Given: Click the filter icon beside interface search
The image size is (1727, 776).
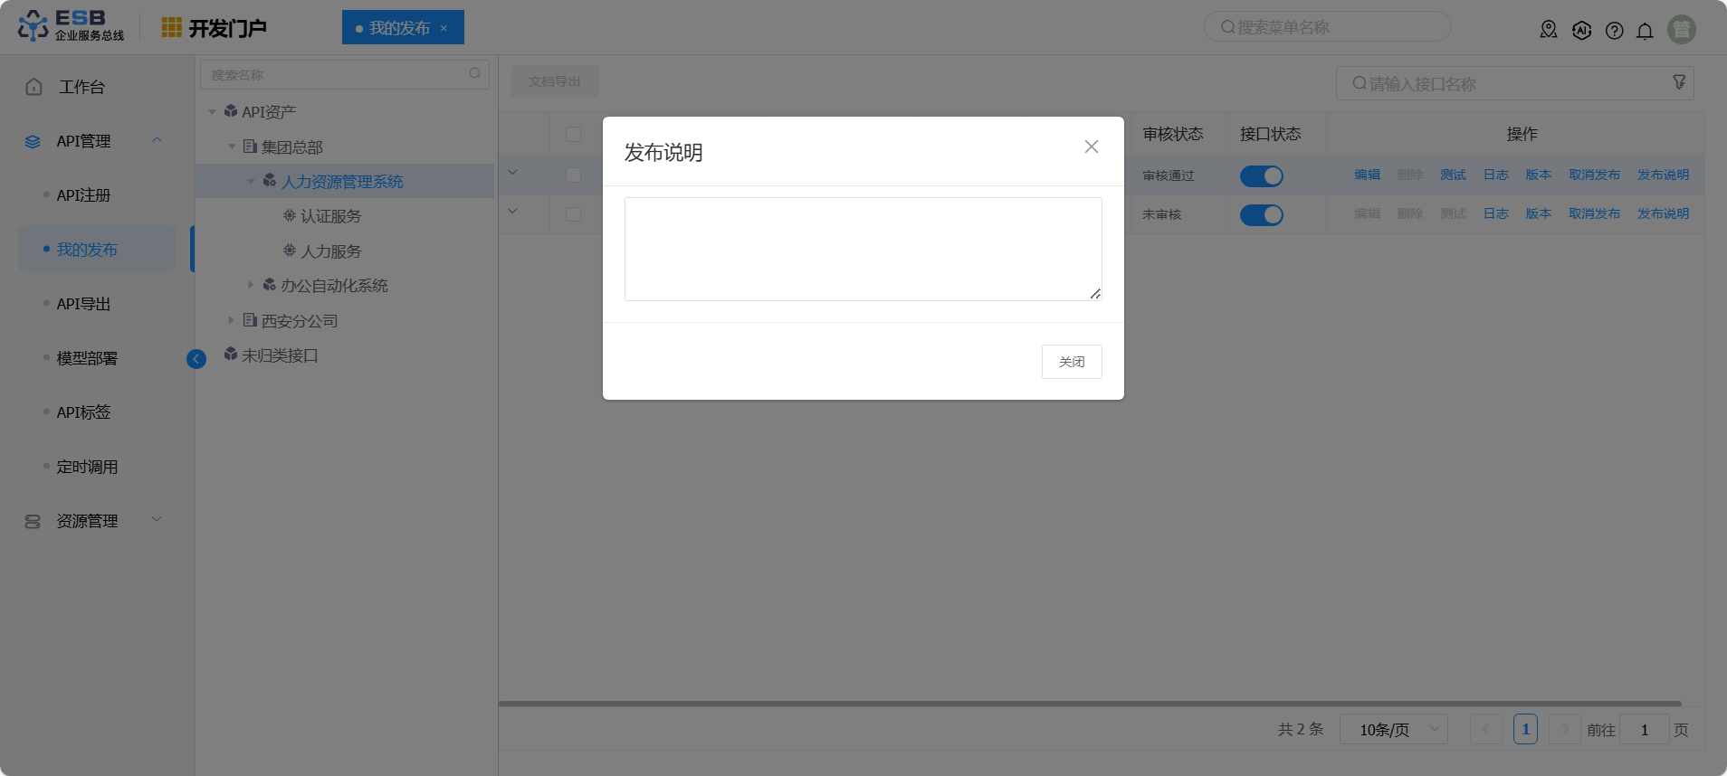Looking at the screenshot, I should click(1679, 82).
